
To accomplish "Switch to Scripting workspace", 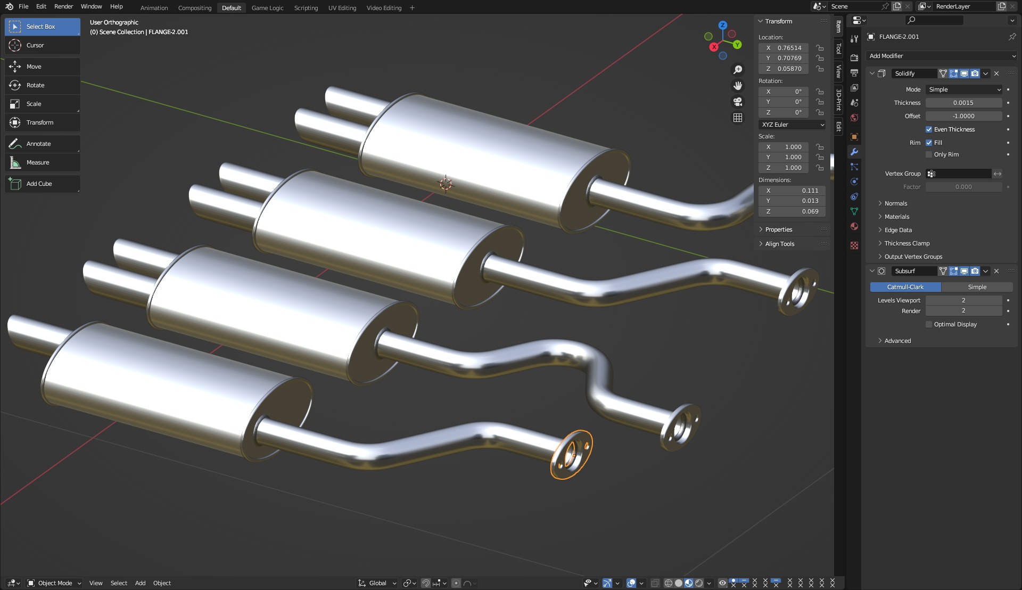I will click(x=306, y=8).
